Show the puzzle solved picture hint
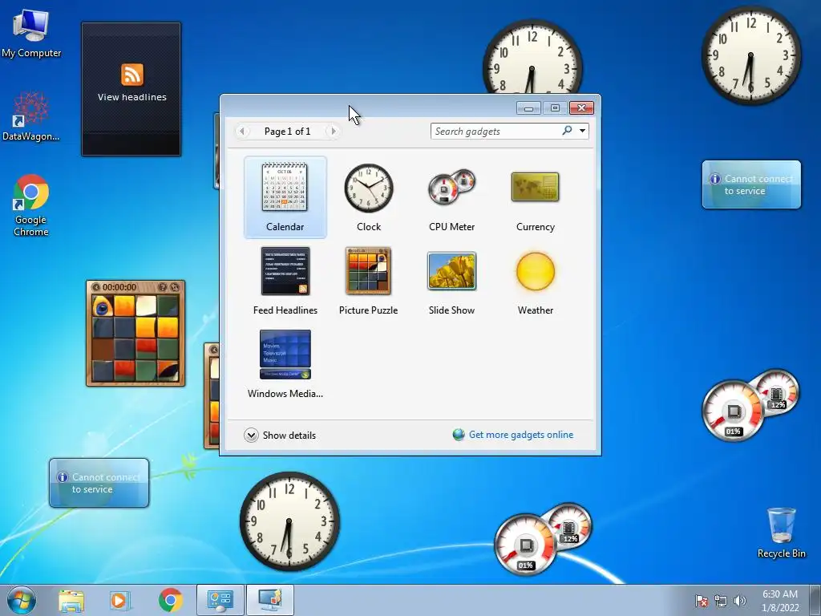This screenshot has width=821, height=616. tap(163, 287)
